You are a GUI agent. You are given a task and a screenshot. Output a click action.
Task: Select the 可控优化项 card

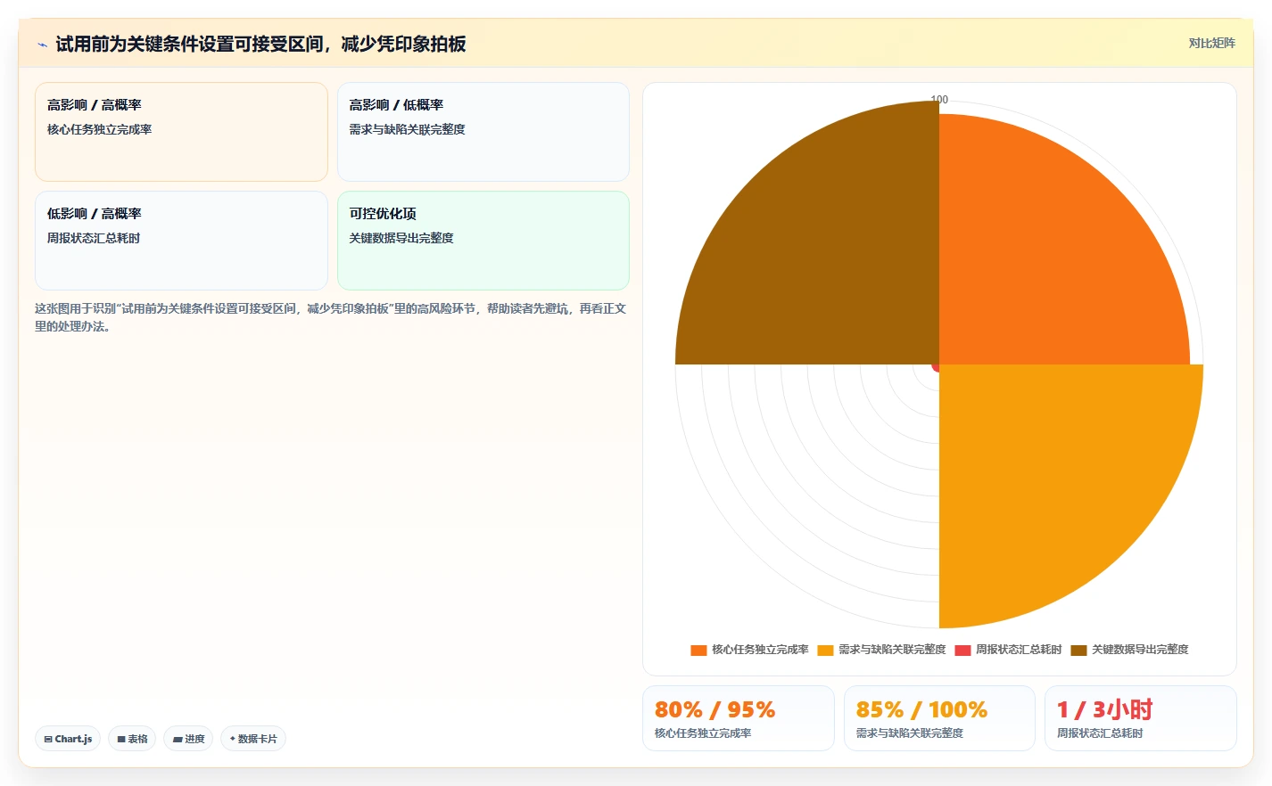[483, 241]
